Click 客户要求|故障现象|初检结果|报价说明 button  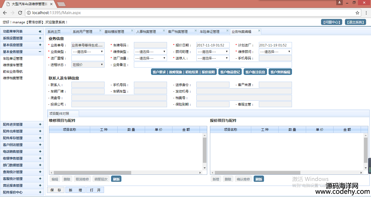(184, 72)
